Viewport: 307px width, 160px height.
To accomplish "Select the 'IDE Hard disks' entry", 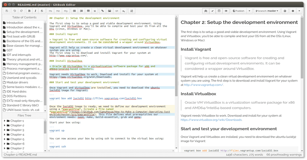I will [17, 91].
